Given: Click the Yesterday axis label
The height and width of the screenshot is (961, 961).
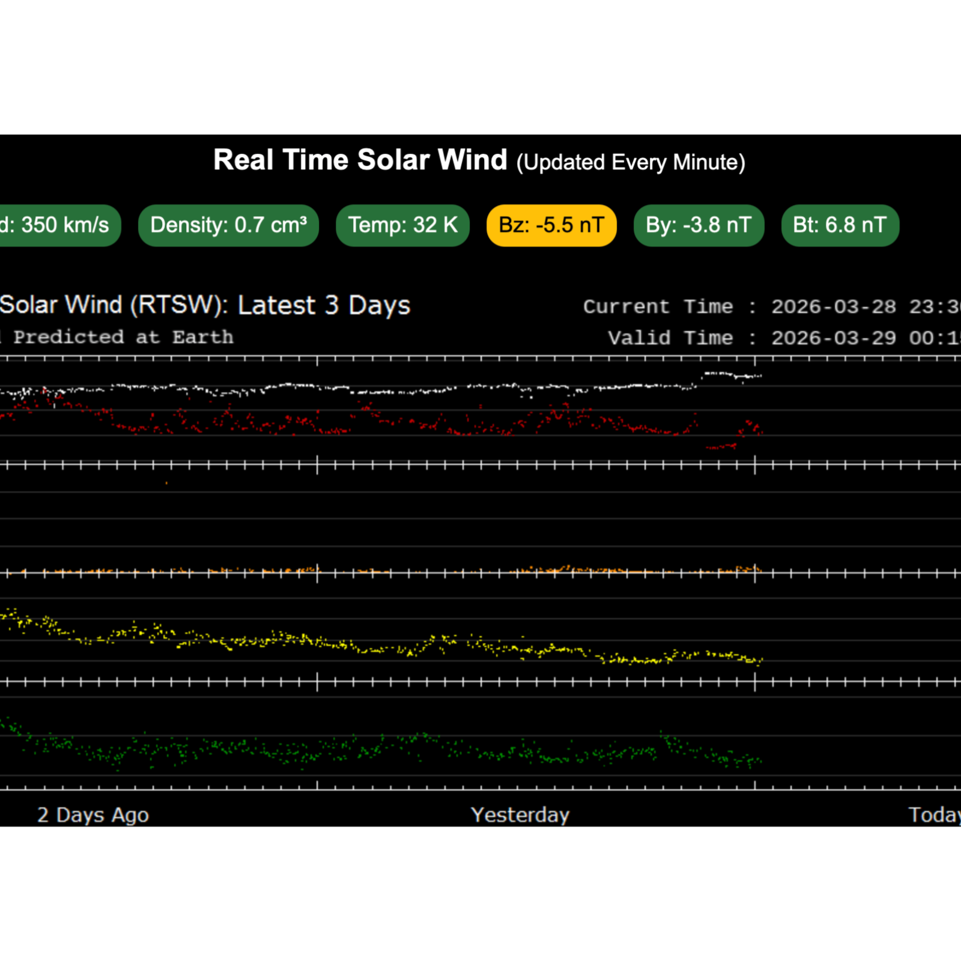Looking at the screenshot, I should tap(520, 815).
